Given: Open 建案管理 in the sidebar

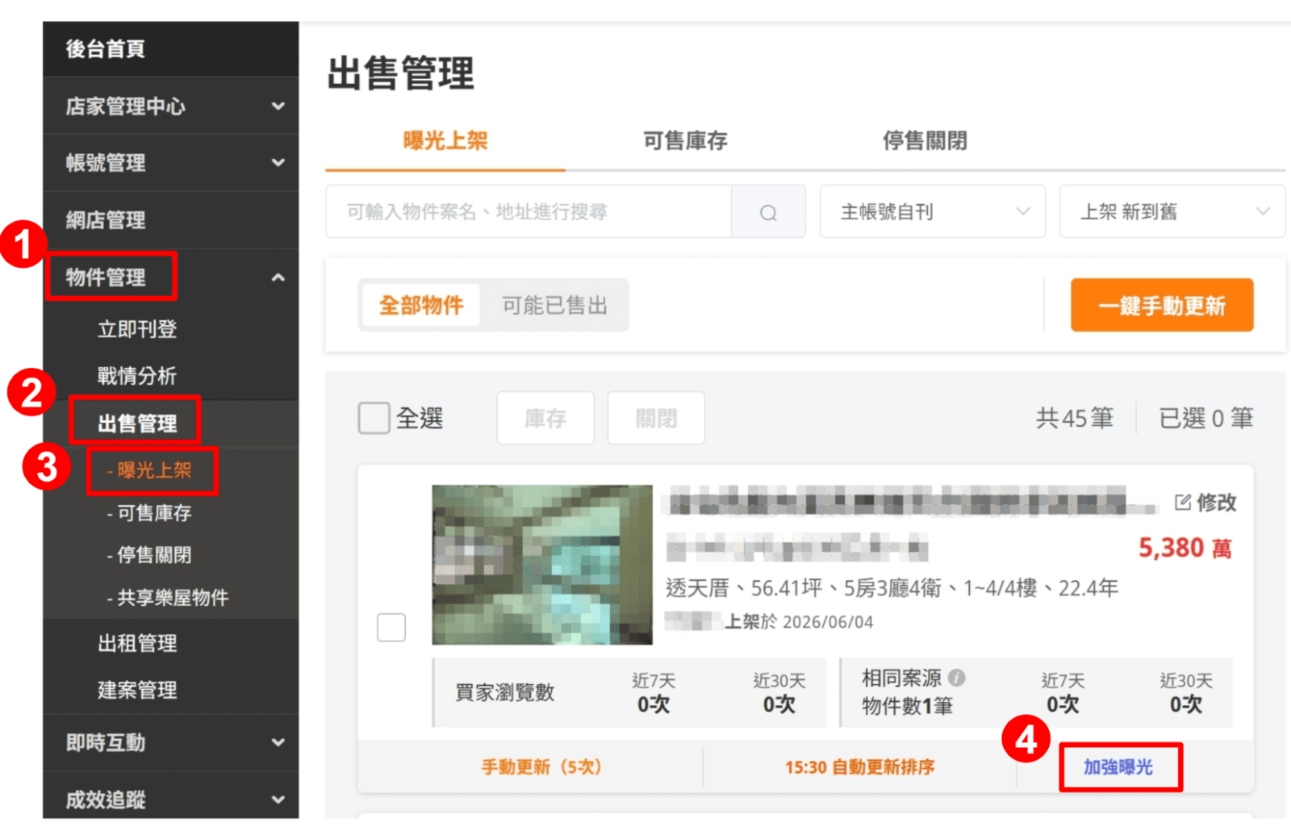Looking at the screenshot, I should pyautogui.click(x=137, y=690).
